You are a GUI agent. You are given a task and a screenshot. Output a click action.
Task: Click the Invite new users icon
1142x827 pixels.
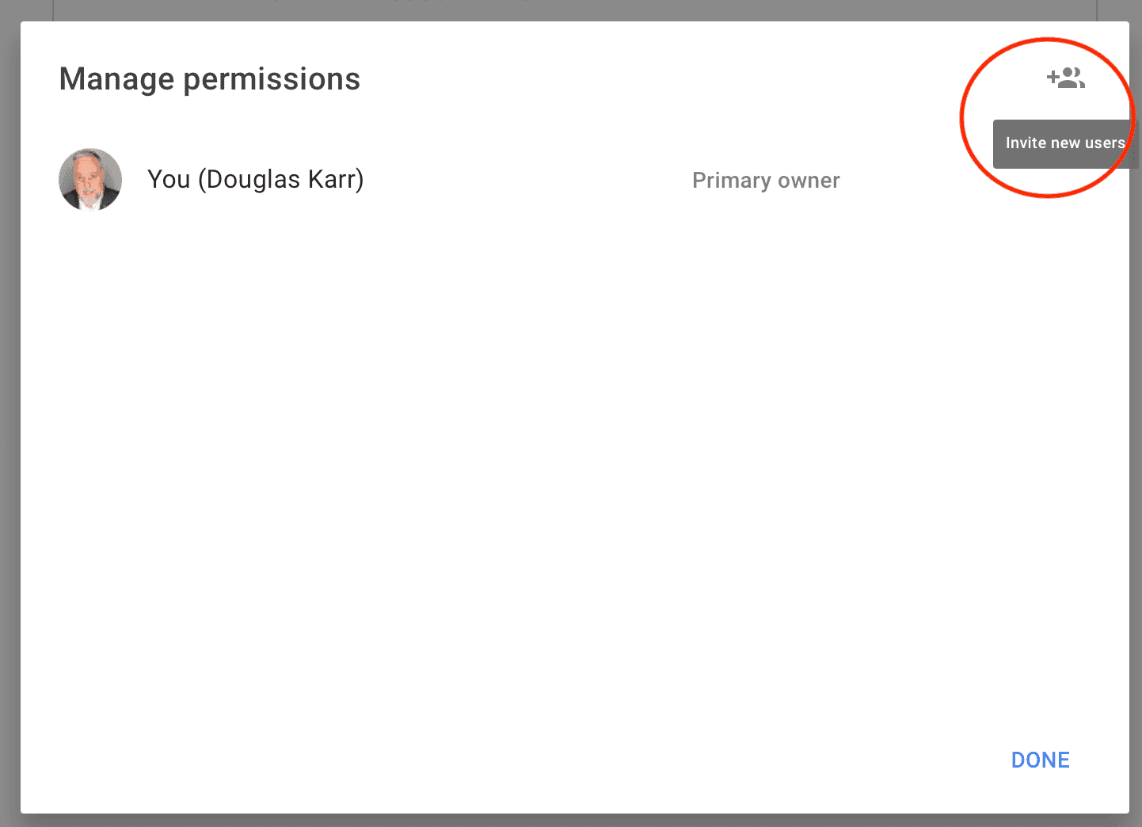(1066, 78)
